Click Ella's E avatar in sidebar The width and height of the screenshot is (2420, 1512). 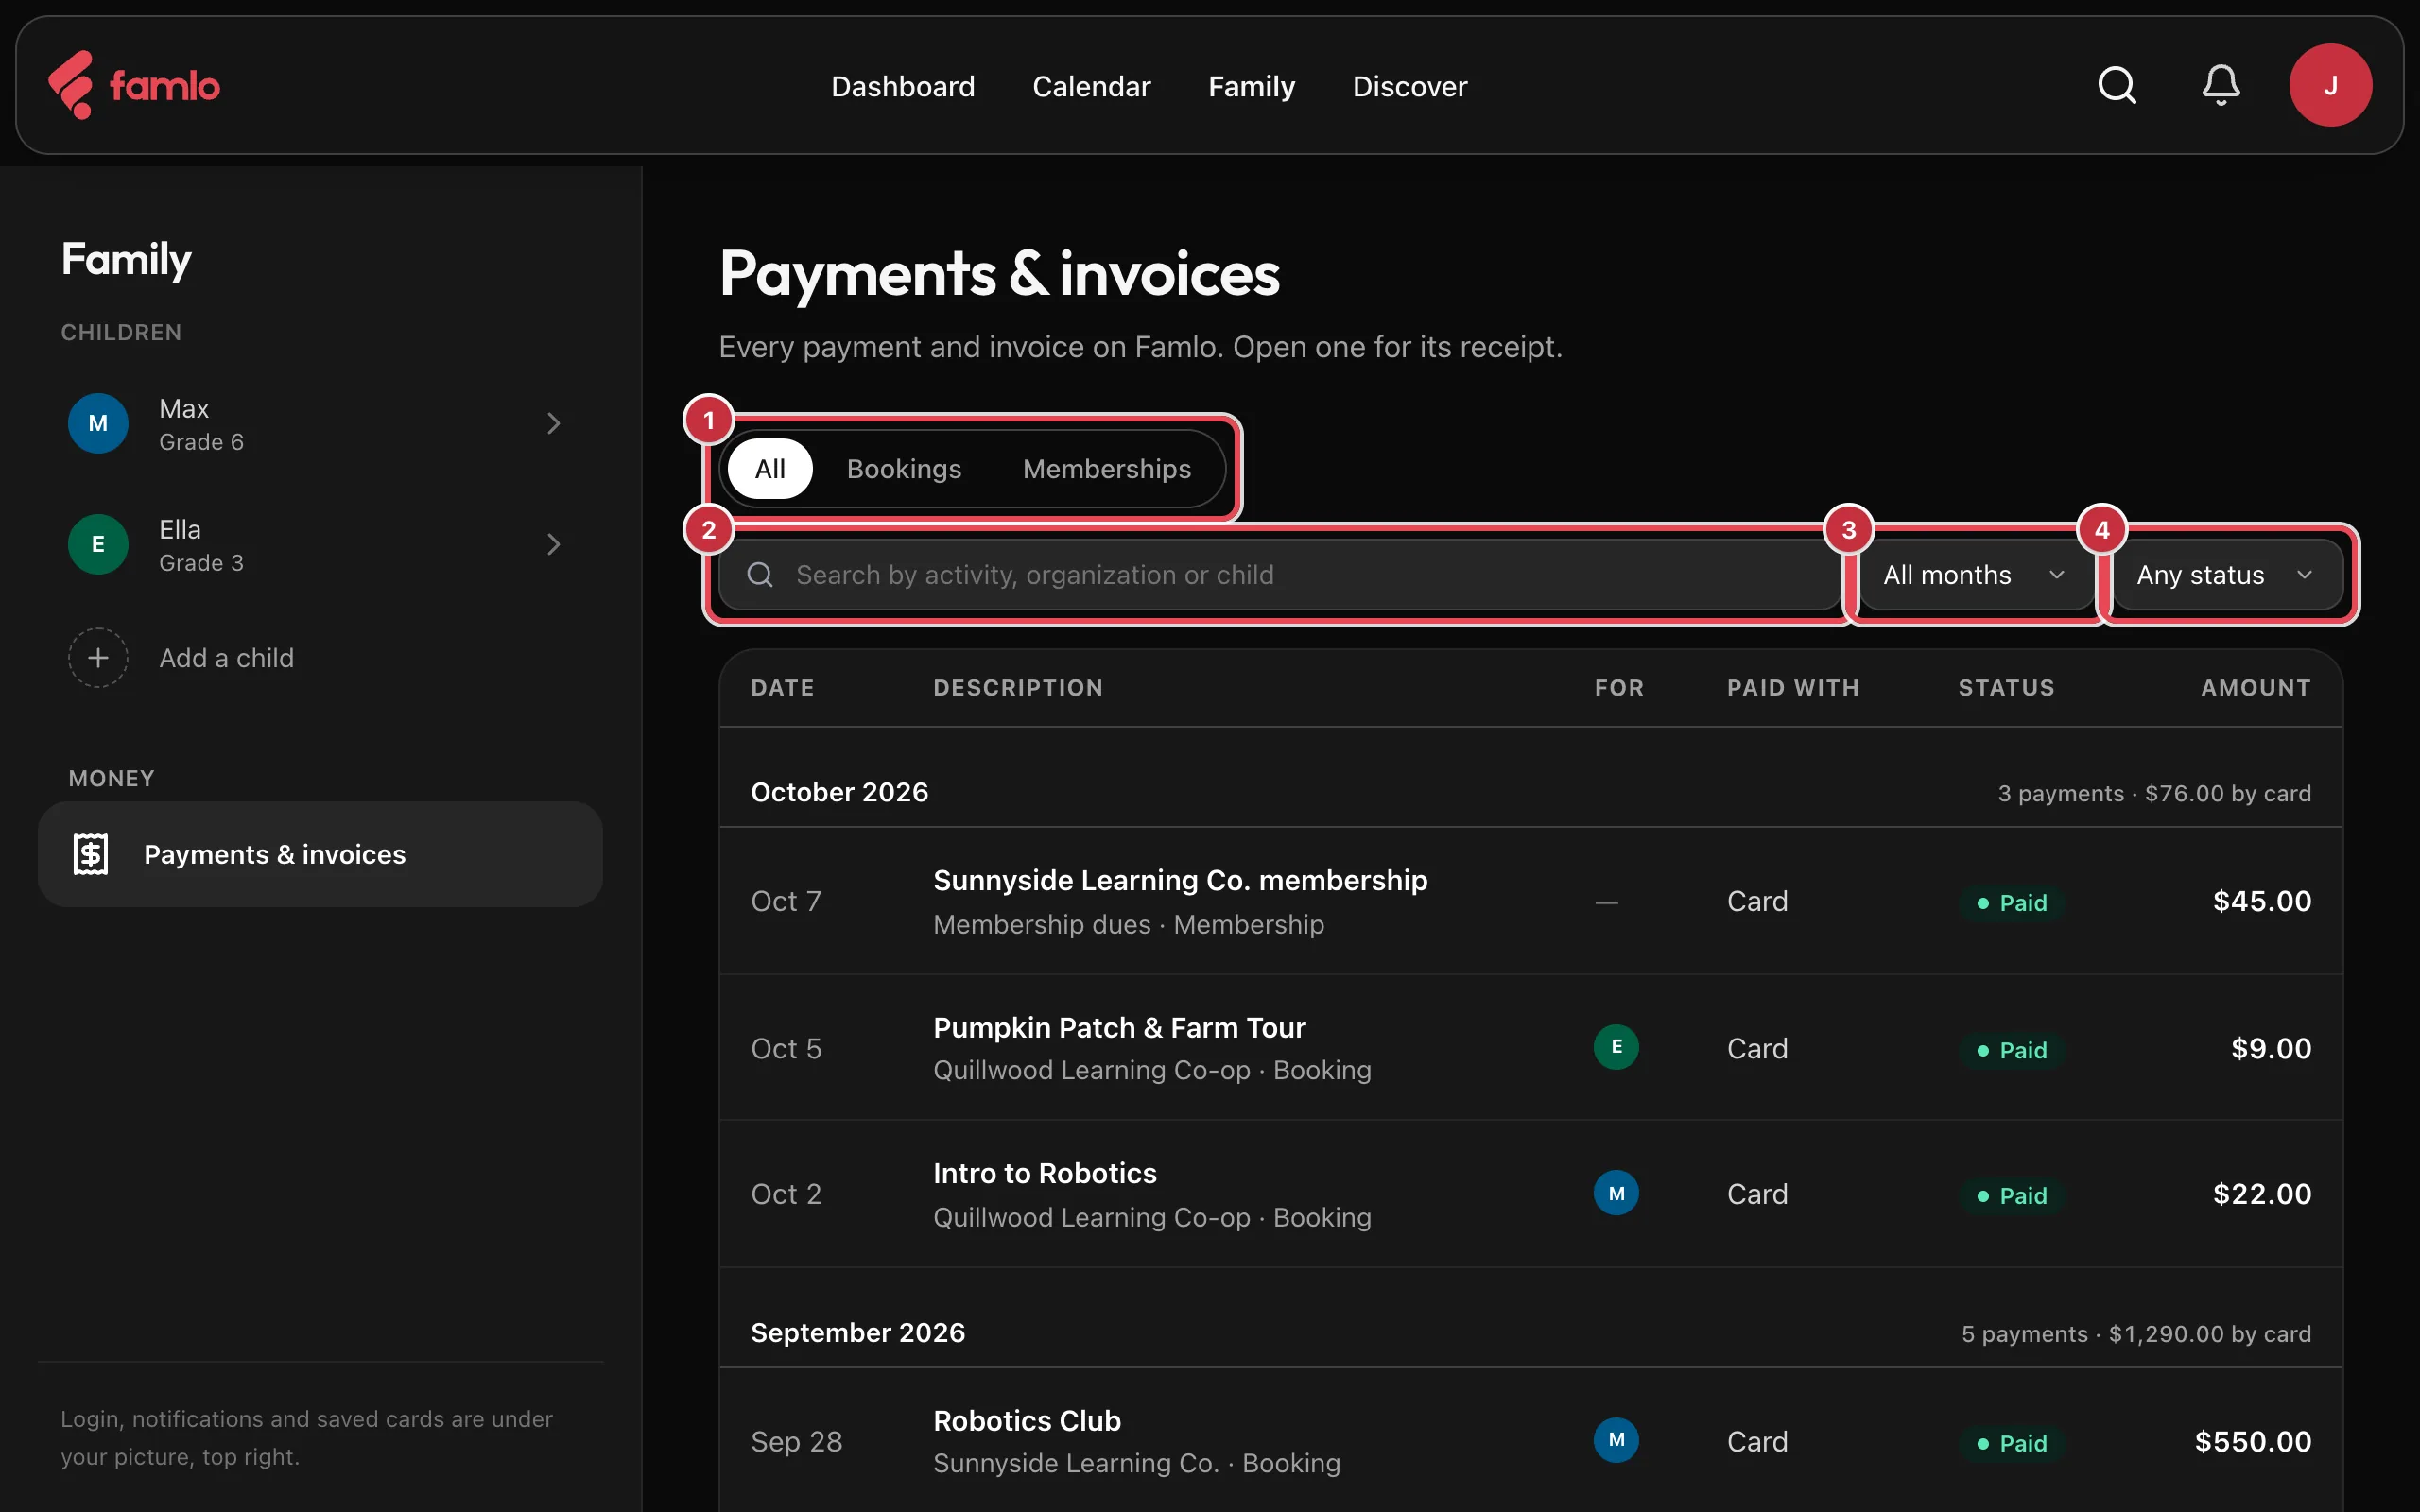98,544
